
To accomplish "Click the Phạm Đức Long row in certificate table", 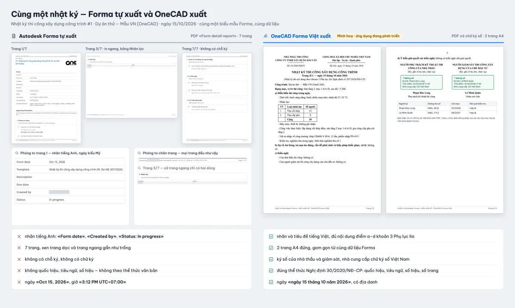I will click(447, 108).
